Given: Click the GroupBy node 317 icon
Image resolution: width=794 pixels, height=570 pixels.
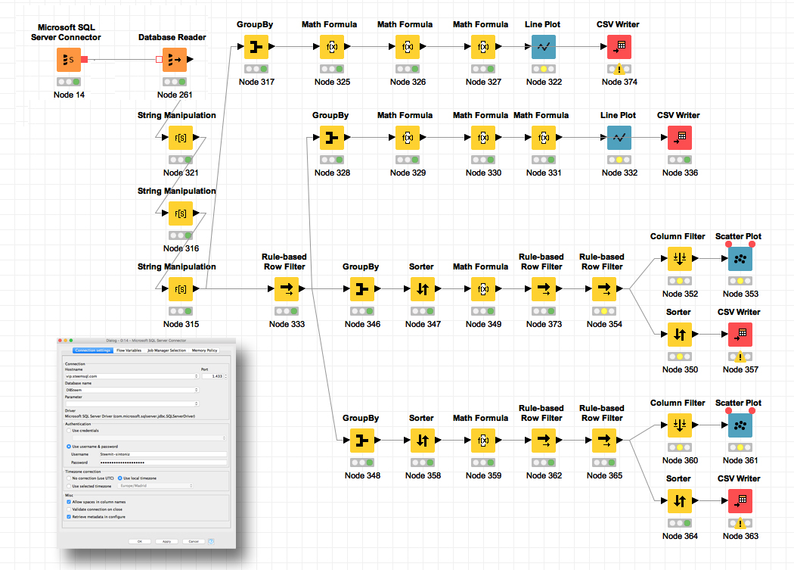Looking at the screenshot, I should click(x=256, y=47).
